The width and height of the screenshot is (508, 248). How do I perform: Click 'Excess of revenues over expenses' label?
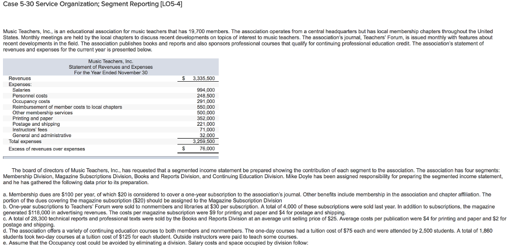(47, 149)
